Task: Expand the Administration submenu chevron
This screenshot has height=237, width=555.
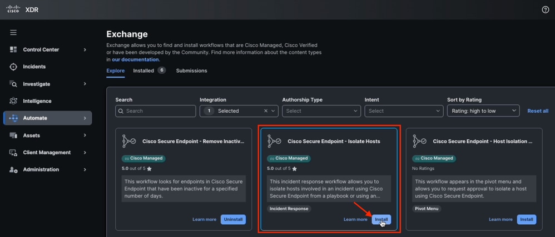Action: coord(85,169)
